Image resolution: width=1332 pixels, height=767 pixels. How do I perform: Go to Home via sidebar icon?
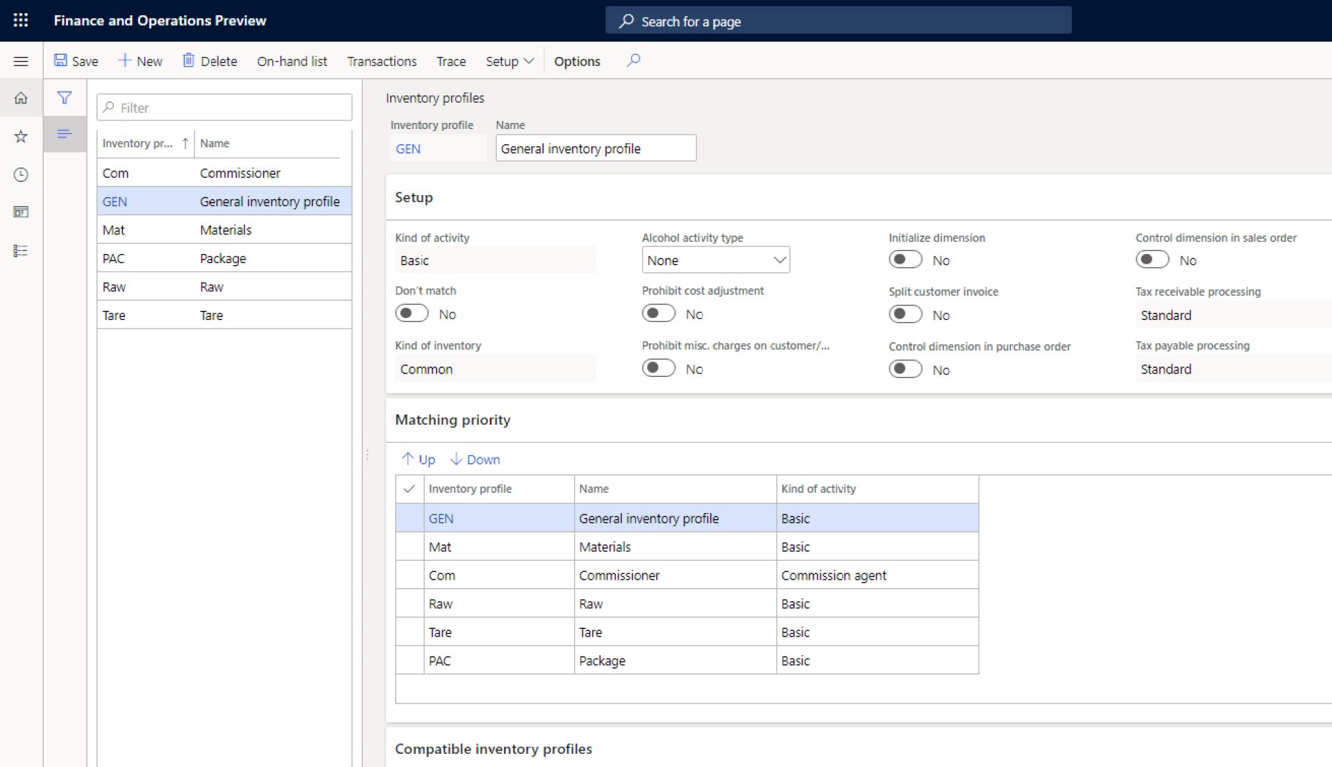point(21,98)
